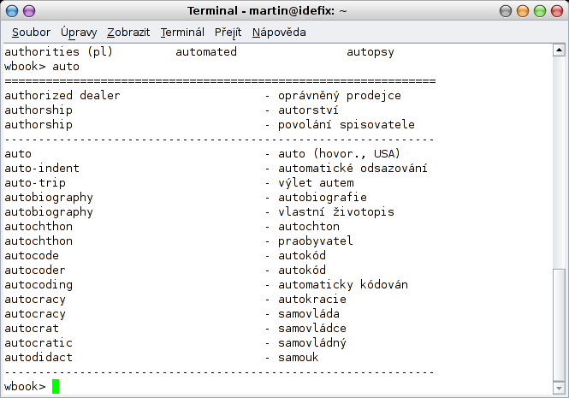569x398 pixels.
Task: Open the Úpravy menu
Action: point(79,33)
